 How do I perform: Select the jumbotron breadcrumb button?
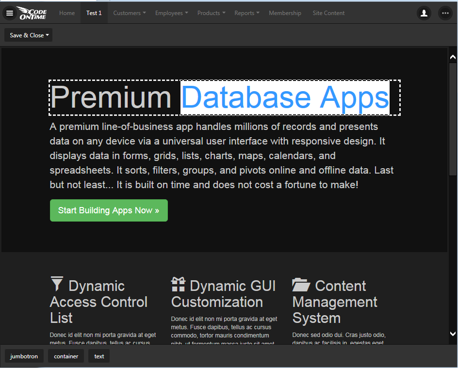tap(25, 356)
